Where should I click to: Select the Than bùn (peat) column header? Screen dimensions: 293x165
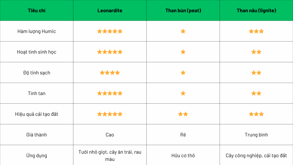click(x=183, y=11)
